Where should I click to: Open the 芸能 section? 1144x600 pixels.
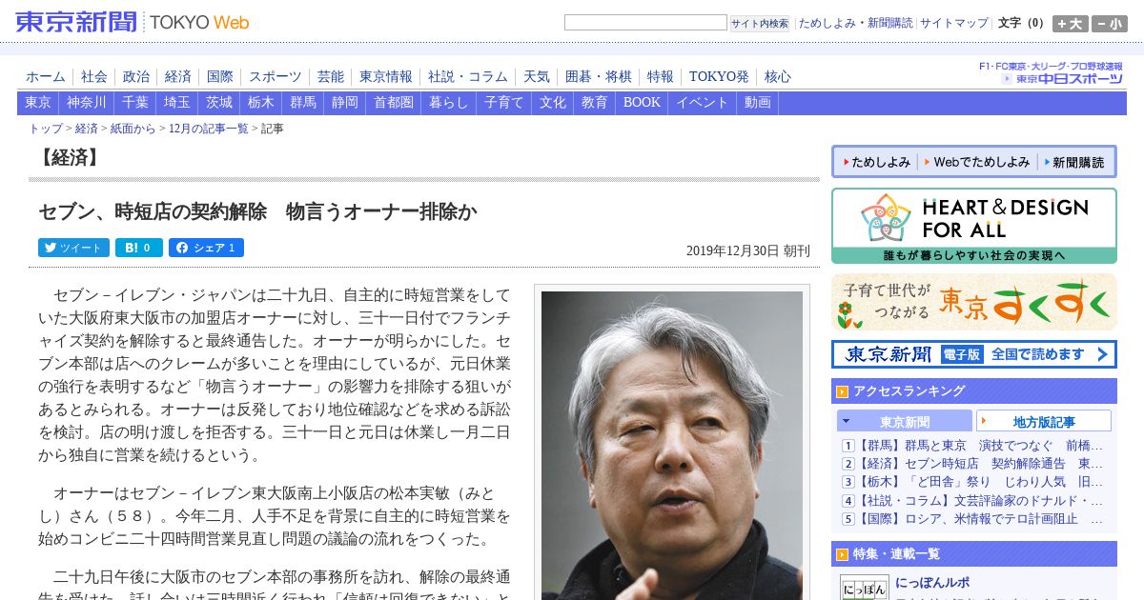click(331, 76)
